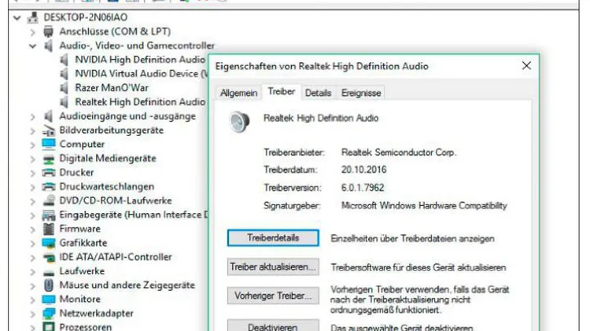This screenshot has height=331, width=590.
Task: Click the Audio-, Video- und Gamecontroller speaker icon
Action: (49, 46)
